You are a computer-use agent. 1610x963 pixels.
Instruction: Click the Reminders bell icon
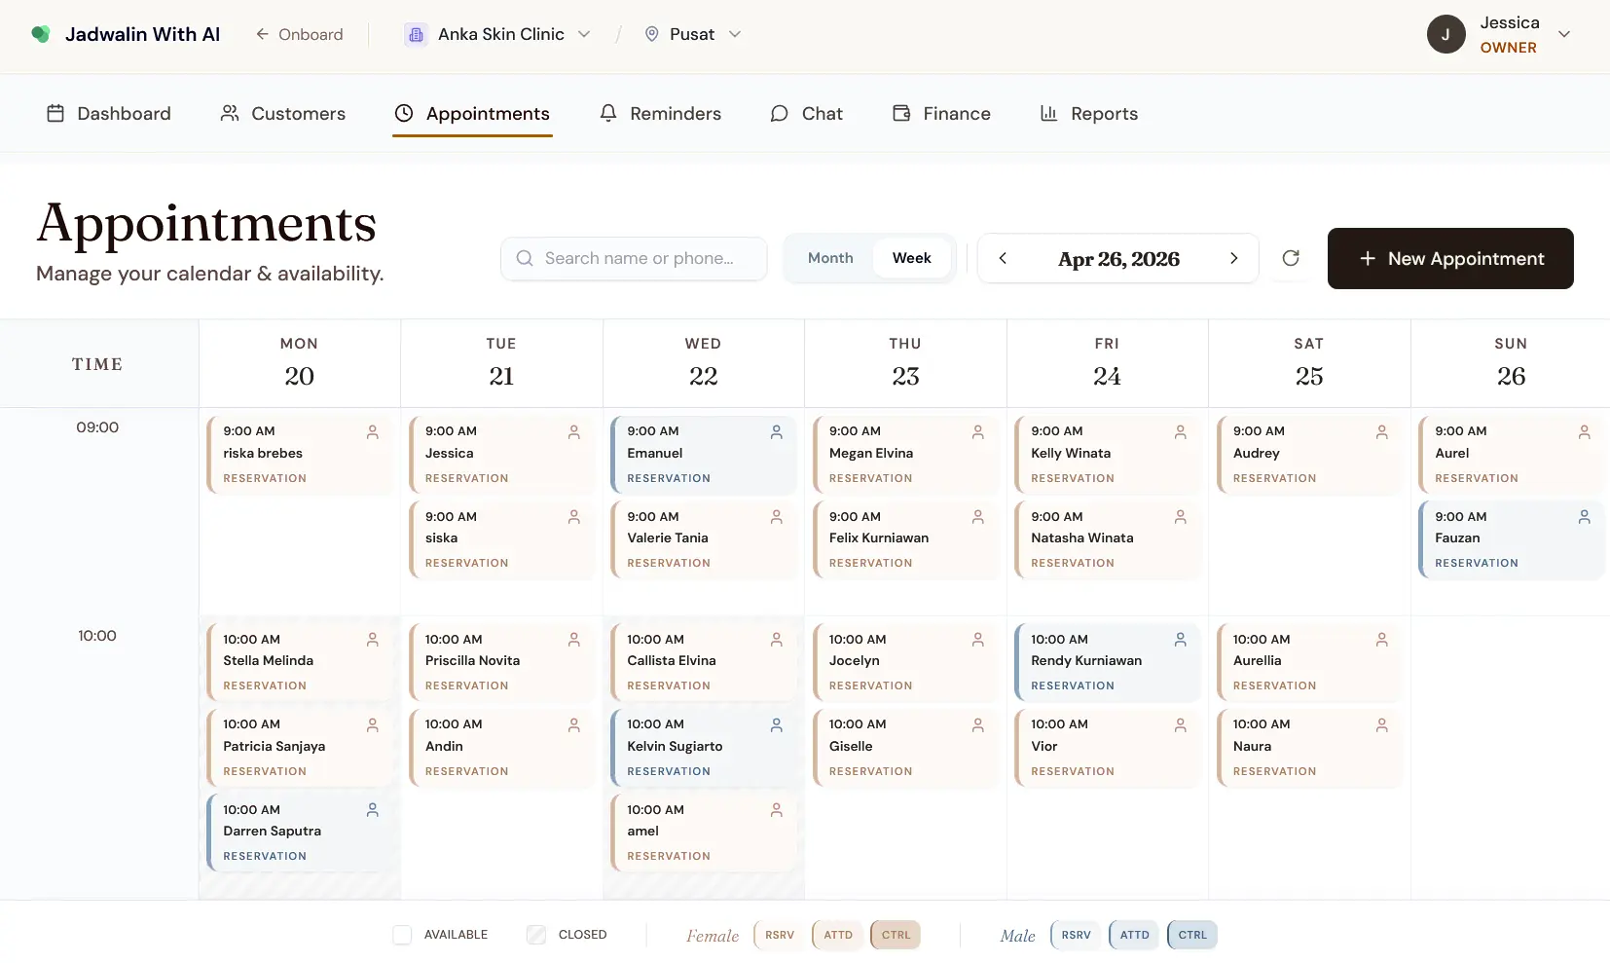pyautogui.click(x=608, y=113)
